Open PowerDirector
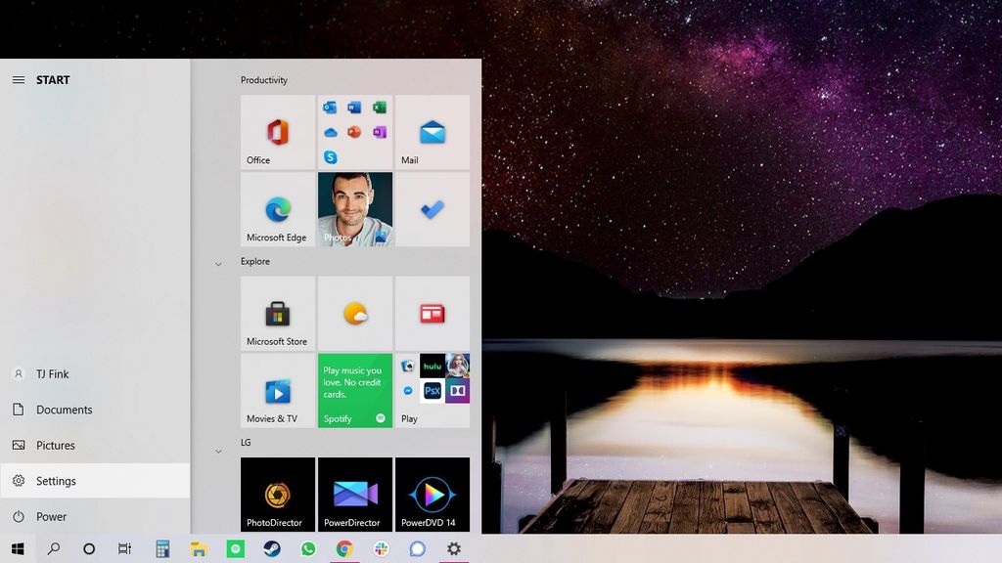This screenshot has height=563, width=1002. [354, 494]
